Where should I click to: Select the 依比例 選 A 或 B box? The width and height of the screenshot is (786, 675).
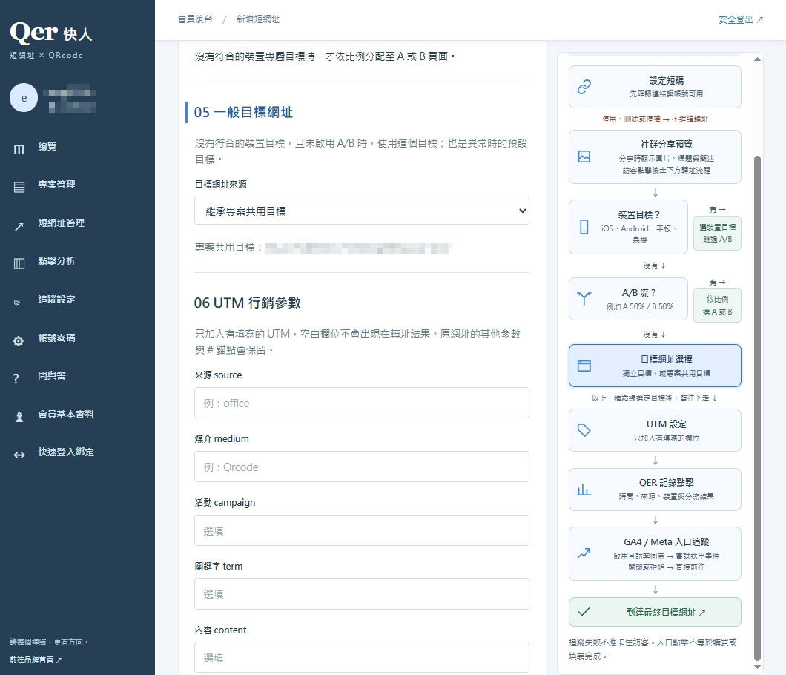(717, 305)
